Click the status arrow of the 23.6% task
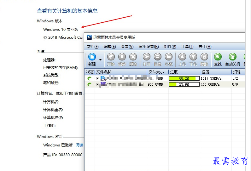 point(89,84)
